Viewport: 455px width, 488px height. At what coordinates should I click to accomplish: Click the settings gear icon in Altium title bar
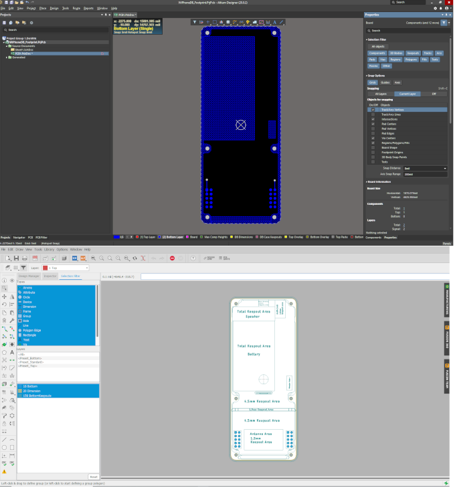tap(437, 8)
